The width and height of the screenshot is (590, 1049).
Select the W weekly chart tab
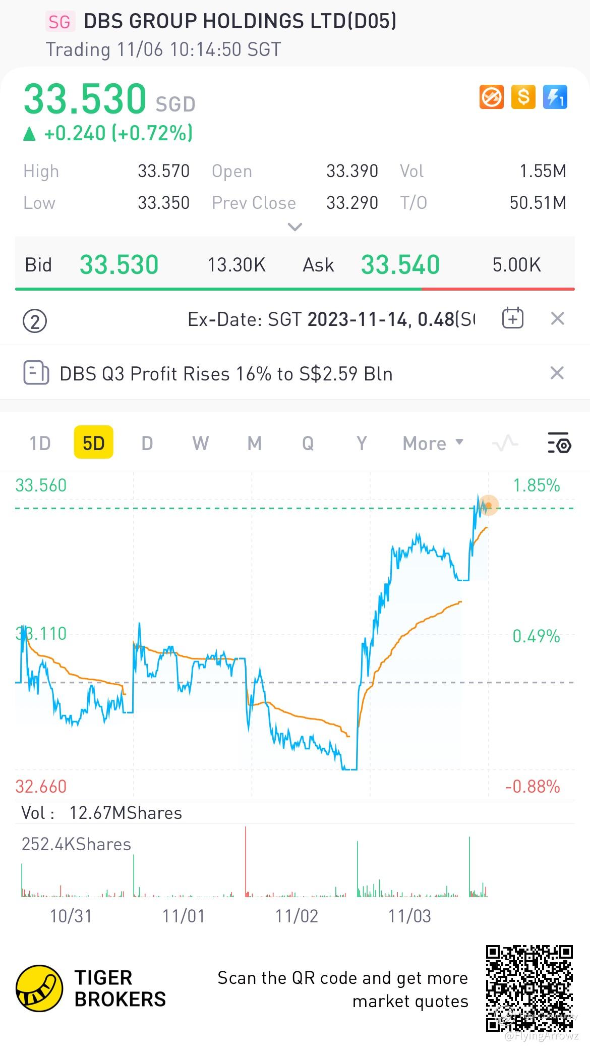(200, 444)
